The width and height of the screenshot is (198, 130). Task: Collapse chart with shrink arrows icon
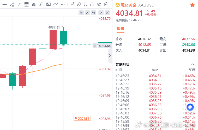tap(101, 13)
